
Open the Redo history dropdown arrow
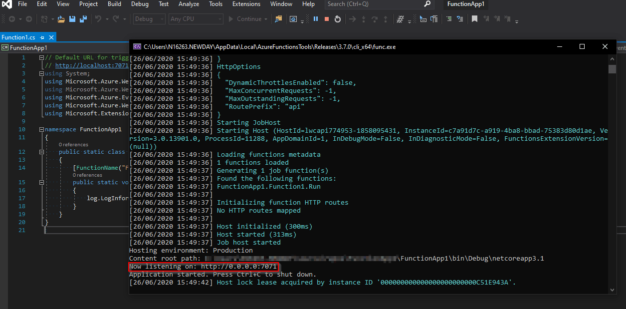[124, 19]
